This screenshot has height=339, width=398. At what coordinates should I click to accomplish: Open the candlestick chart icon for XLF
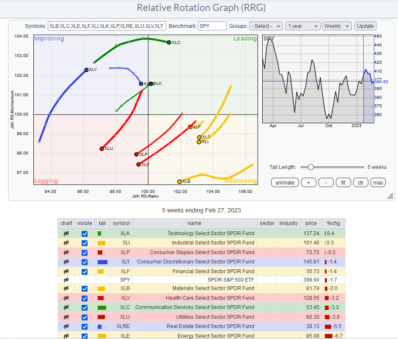(66, 271)
